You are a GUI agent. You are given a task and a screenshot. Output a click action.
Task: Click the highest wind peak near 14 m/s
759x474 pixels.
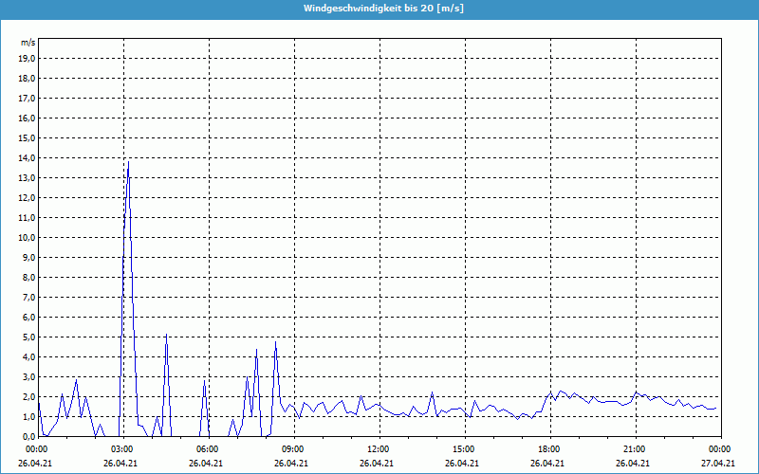pyautogui.click(x=128, y=163)
